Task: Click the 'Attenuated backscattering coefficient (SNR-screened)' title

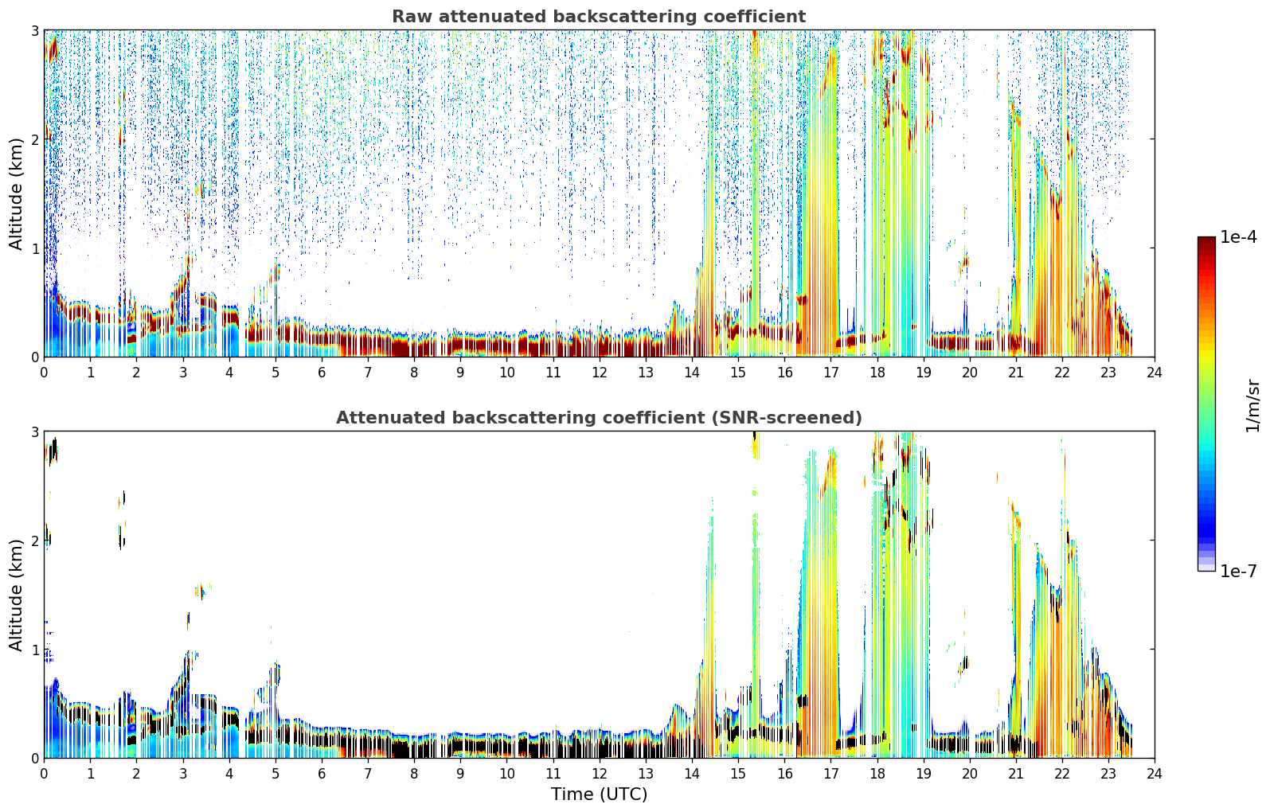Action: (599, 418)
